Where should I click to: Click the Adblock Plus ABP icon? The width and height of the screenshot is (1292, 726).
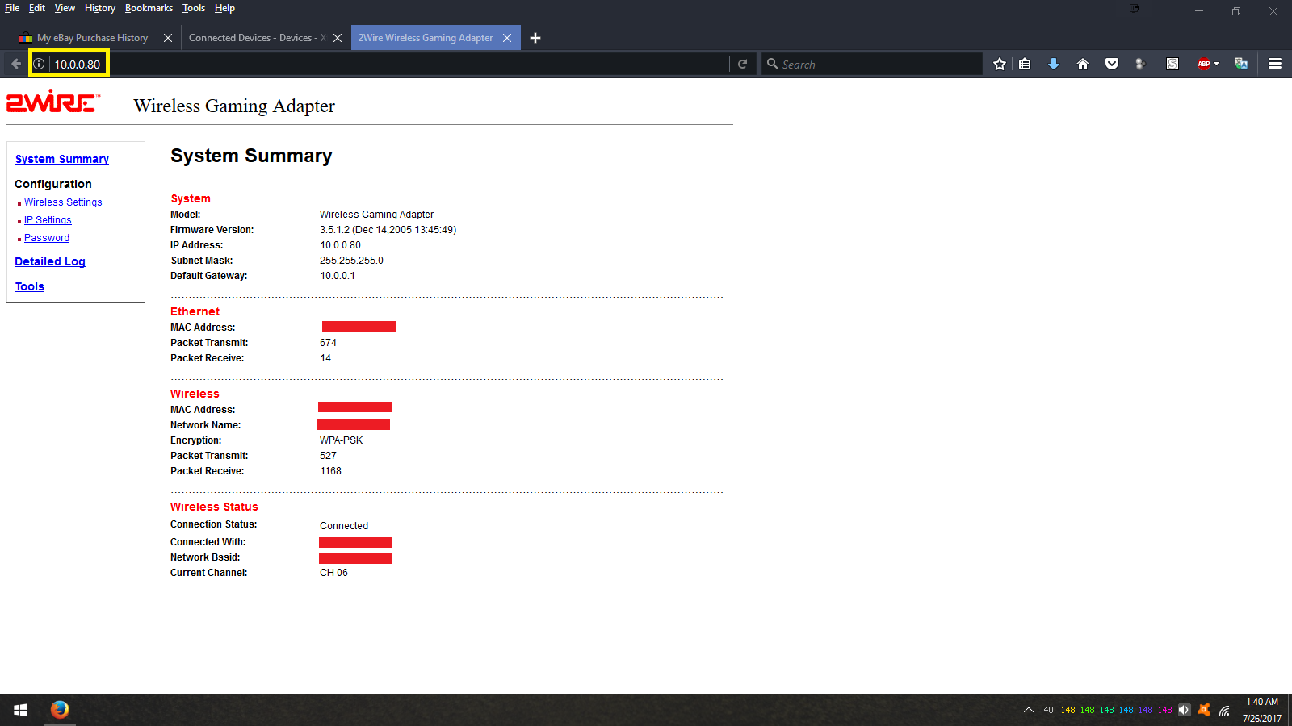click(x=1204, y=64)
